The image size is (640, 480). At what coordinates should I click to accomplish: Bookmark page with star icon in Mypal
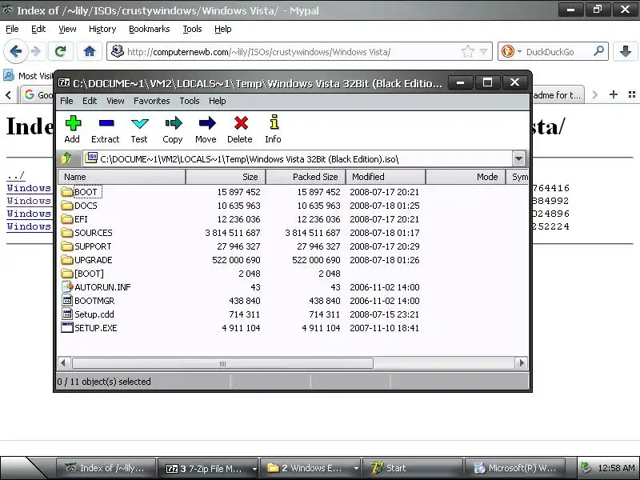click(x=468, y=51)
